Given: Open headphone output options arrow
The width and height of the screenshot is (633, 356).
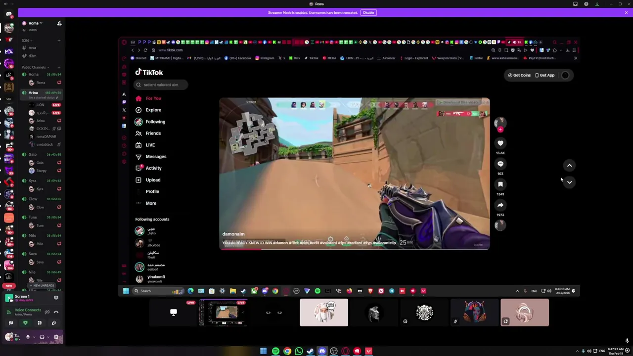Looking at the screenshot, I should (x=48, y=337).
